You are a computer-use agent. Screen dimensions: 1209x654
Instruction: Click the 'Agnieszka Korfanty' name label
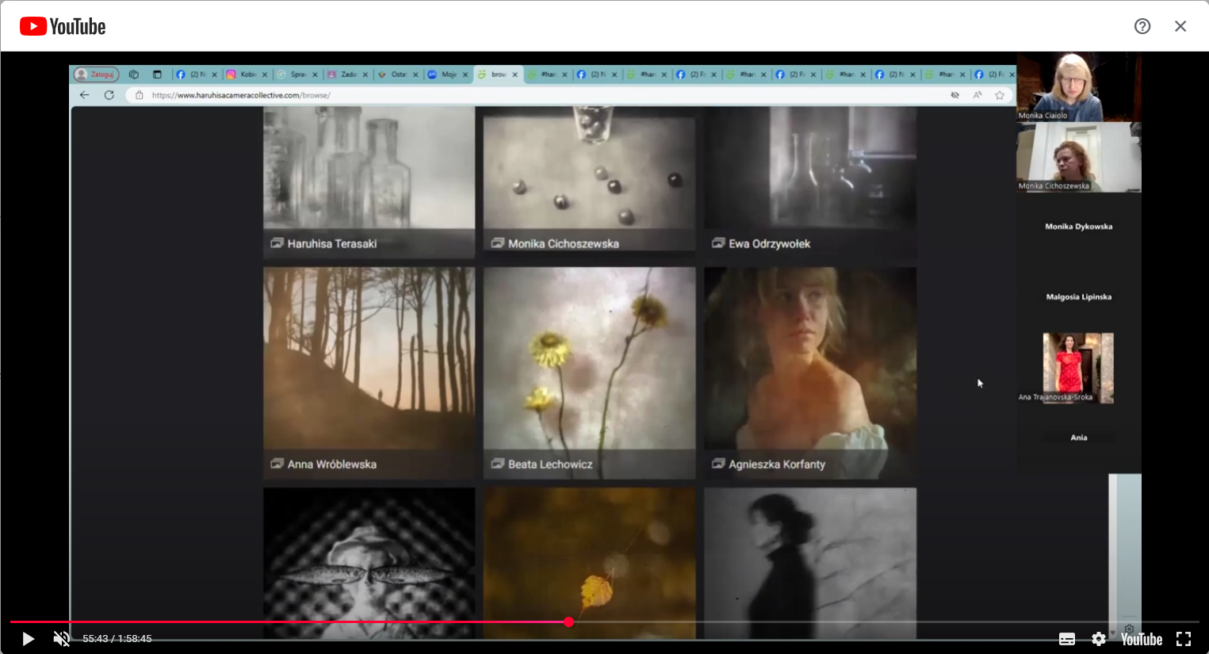(x=777, y=464)
